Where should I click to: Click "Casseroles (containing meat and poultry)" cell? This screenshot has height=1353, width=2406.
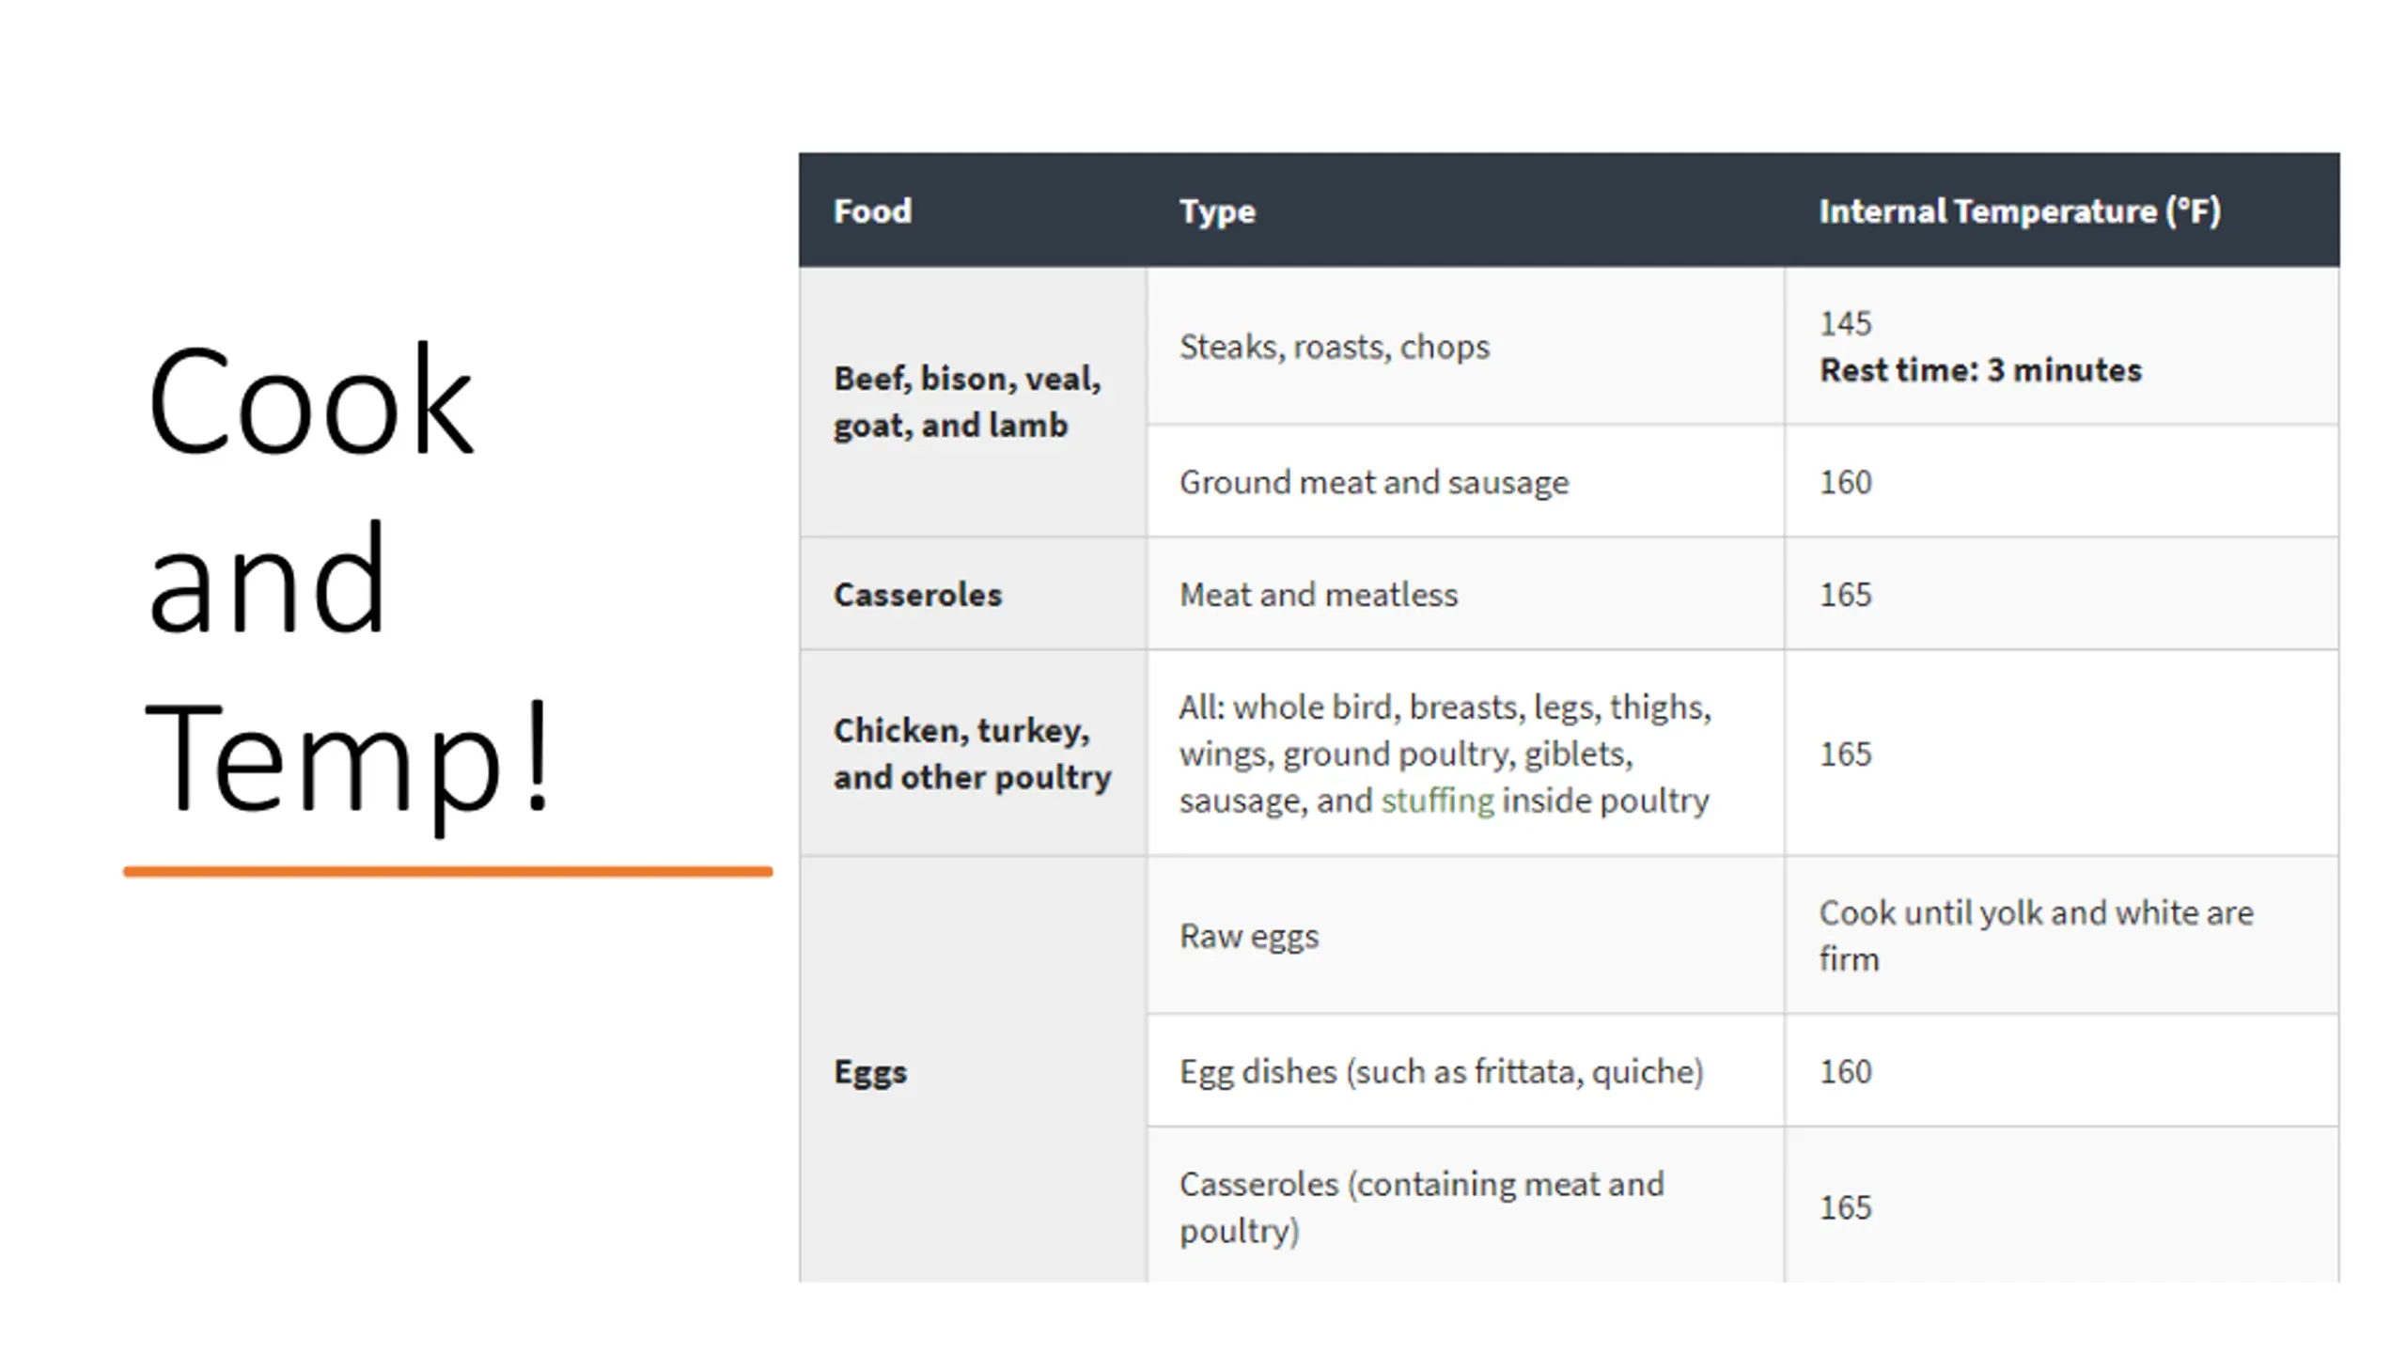pyautogui.click(x=1421, y=1207)
